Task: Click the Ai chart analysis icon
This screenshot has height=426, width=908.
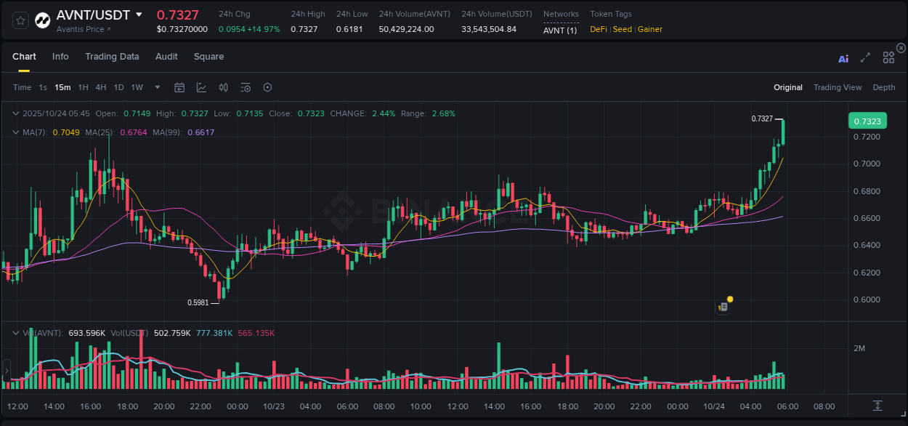Action: pos(843,57)
